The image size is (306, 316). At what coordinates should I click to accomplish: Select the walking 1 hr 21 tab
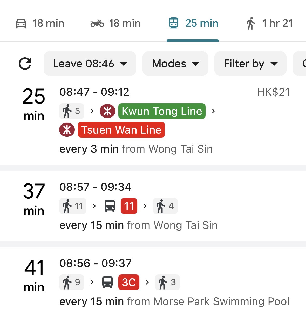coord(270,23)
